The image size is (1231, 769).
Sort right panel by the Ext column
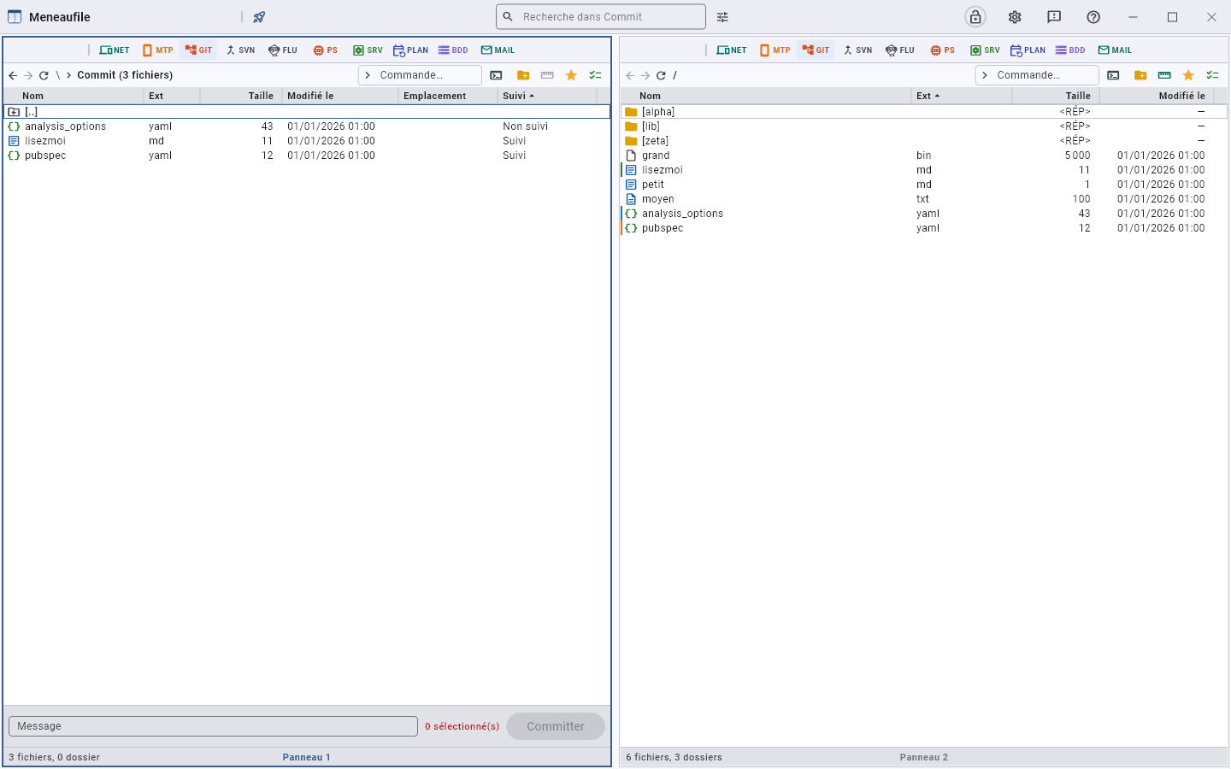click(962, 96)
